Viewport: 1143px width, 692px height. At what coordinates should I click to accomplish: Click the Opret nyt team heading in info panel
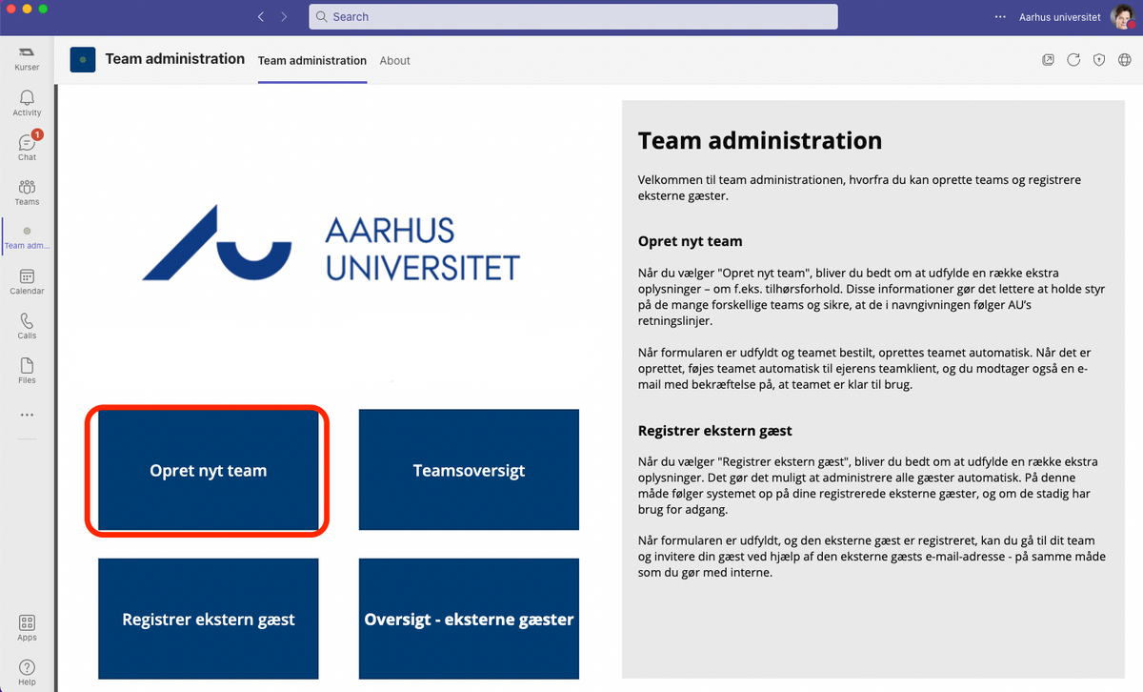690,241
